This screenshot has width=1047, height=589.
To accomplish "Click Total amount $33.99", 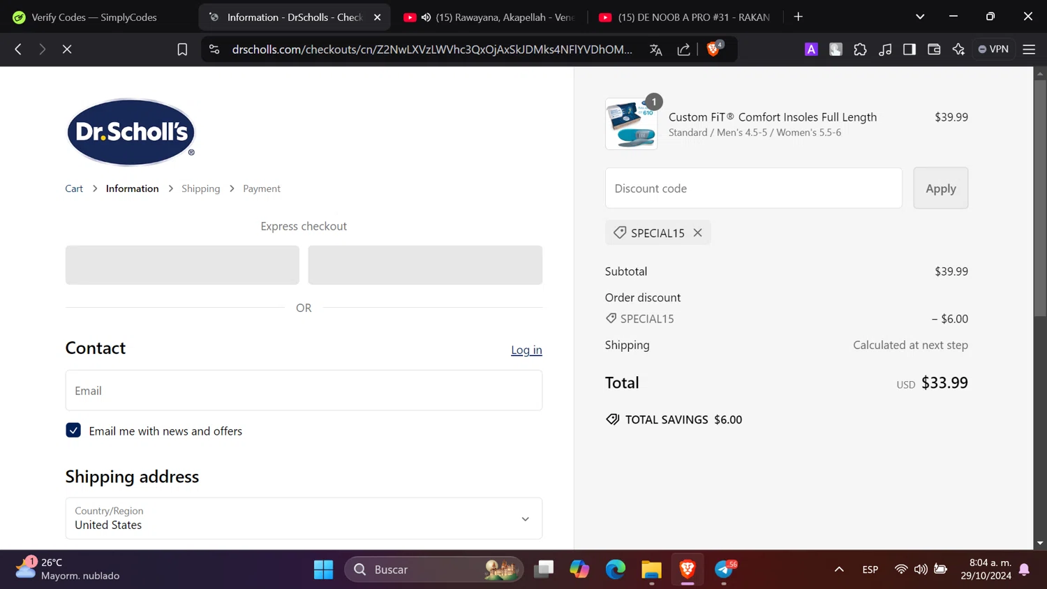I will click(x=944, y=382).
